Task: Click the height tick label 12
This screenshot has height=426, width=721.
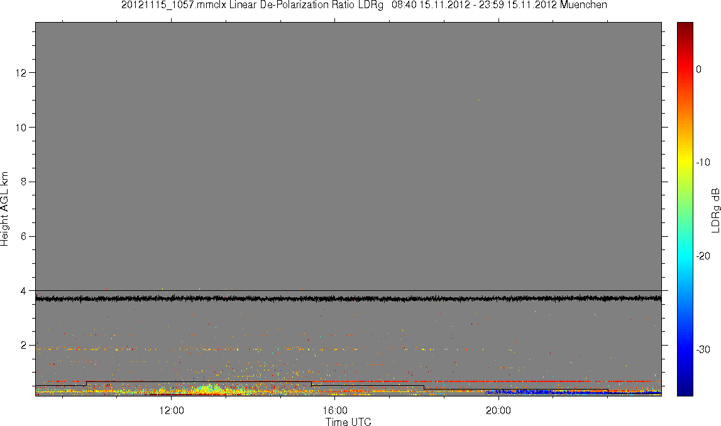Action: (20, 73)
